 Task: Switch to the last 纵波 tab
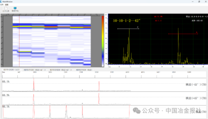coord(84,70)
